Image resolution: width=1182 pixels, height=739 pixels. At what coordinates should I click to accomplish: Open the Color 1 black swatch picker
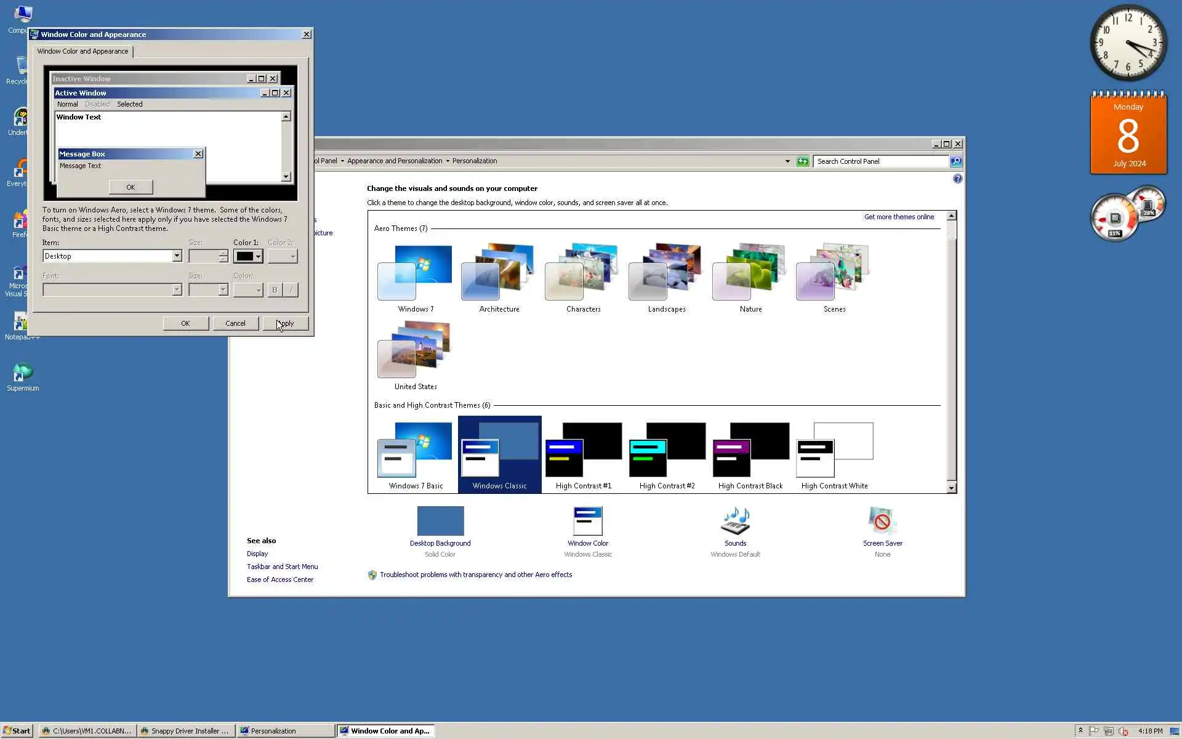249,256
